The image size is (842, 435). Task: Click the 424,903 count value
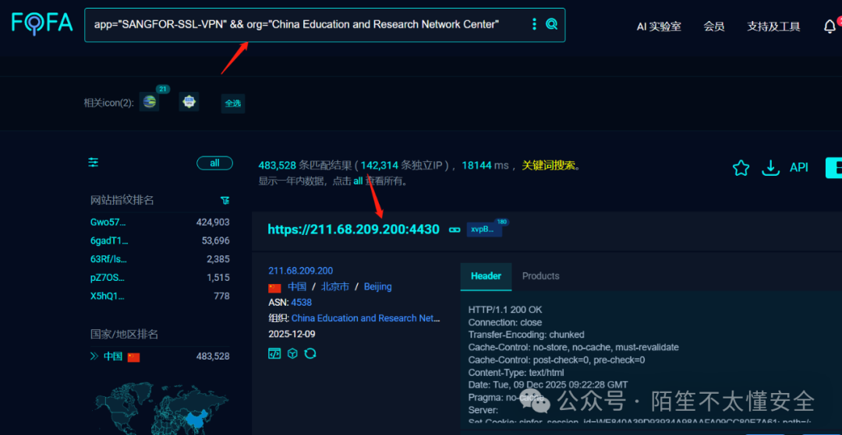point(213,222)
